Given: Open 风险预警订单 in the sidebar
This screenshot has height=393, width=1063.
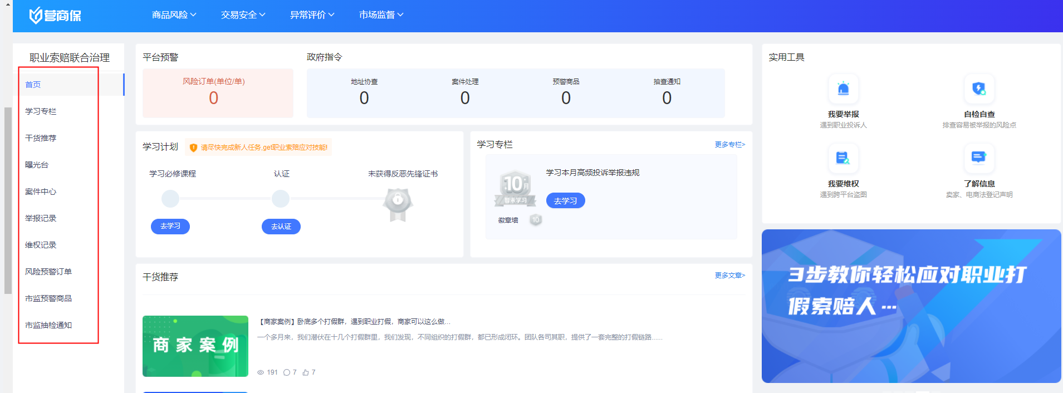Looking at the screenshot, I should [x=68, y=272].
